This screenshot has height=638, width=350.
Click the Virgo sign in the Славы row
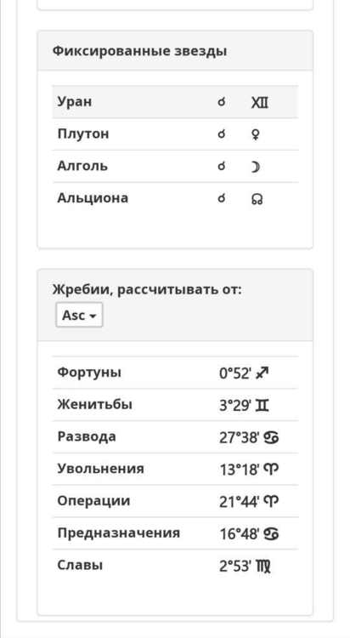[263, 567]
